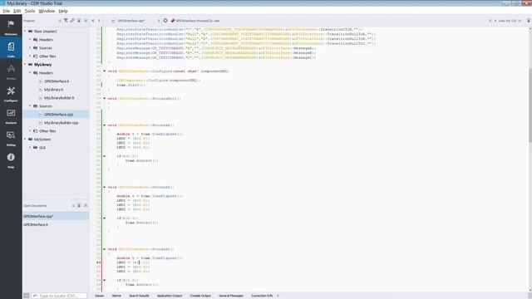Show the Search Results pane
This screenshot has width=532, height=299.
[139, 296]
